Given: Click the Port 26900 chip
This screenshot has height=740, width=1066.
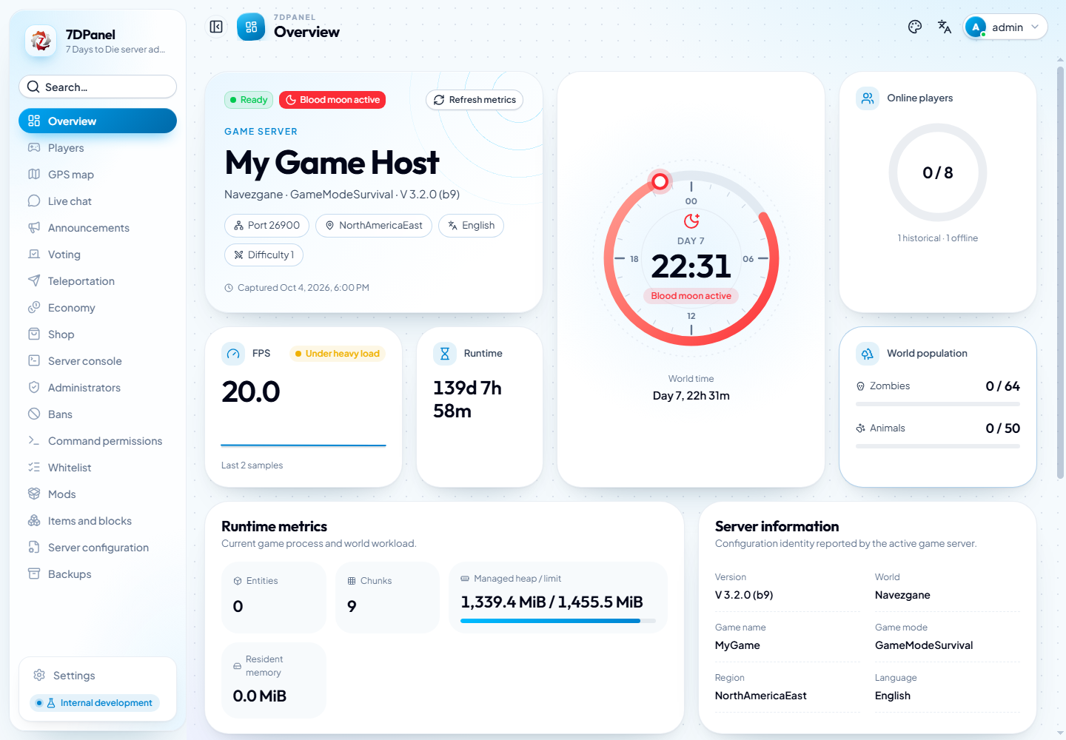Looking at the screenshot, I should point(266,226).
